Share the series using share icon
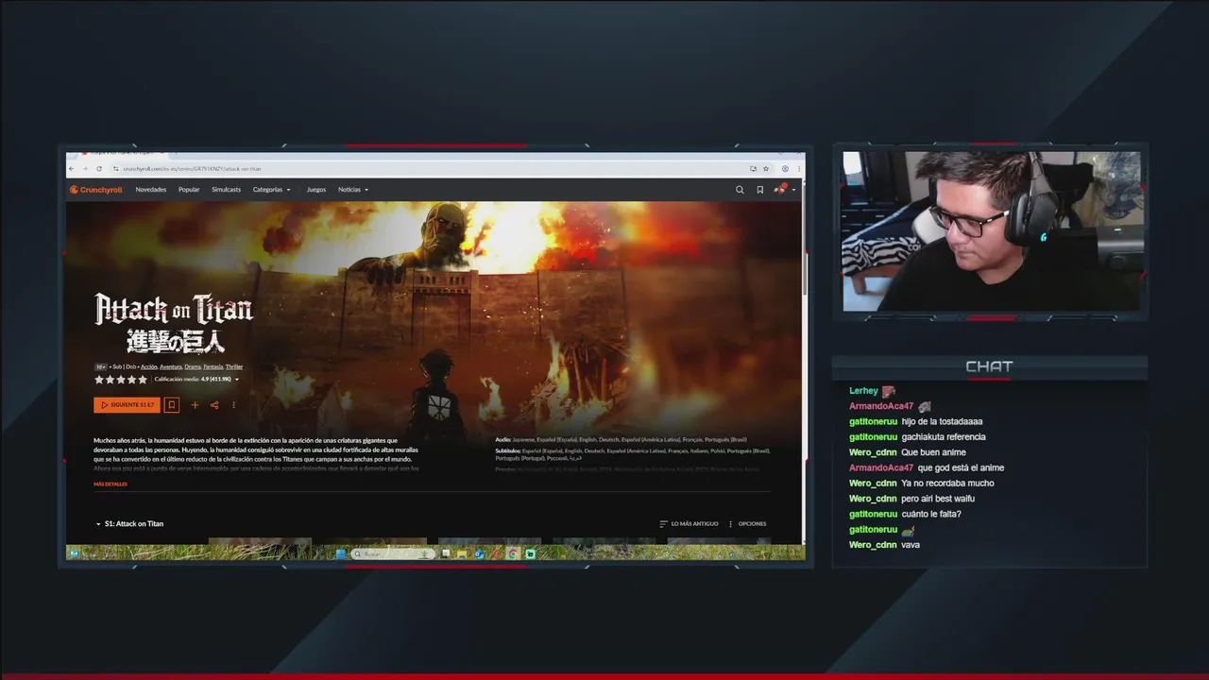This screenshot has width=1209, height=680. (x=214, y=405)
